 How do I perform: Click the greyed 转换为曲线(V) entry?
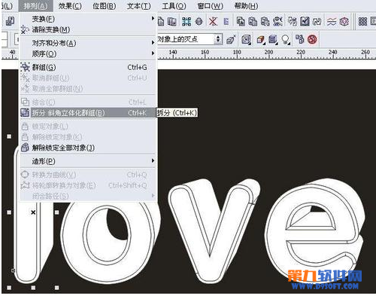[88, 175]
